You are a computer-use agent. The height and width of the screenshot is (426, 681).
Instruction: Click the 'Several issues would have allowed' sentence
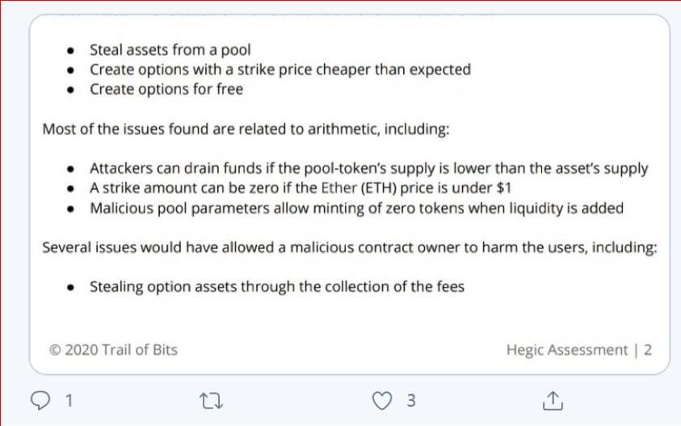(x=350, y=247)
